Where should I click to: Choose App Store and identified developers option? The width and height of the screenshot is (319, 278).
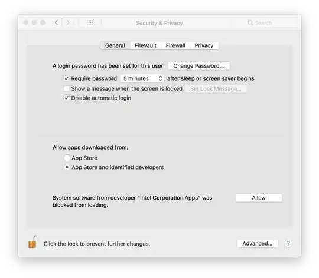pos(67,167)
